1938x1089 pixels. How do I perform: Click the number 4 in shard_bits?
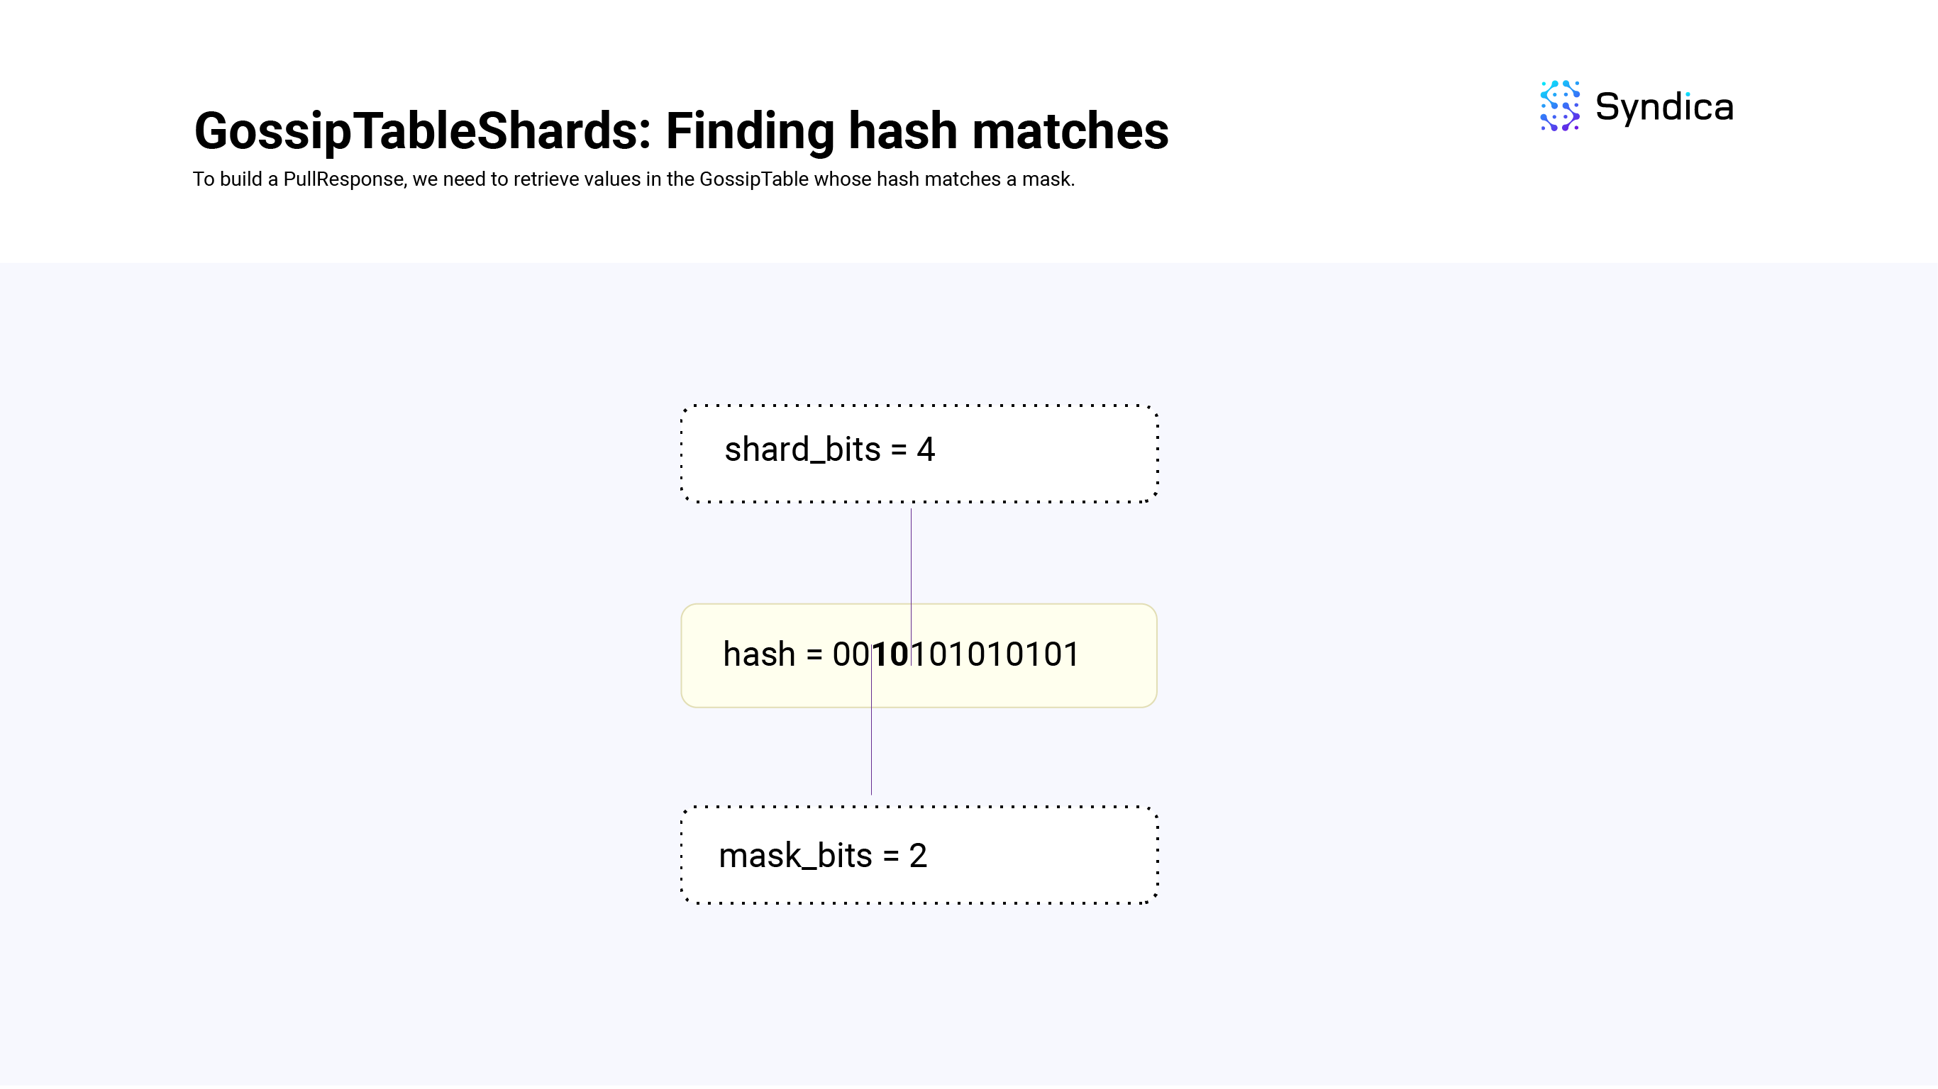coord(925,449)
